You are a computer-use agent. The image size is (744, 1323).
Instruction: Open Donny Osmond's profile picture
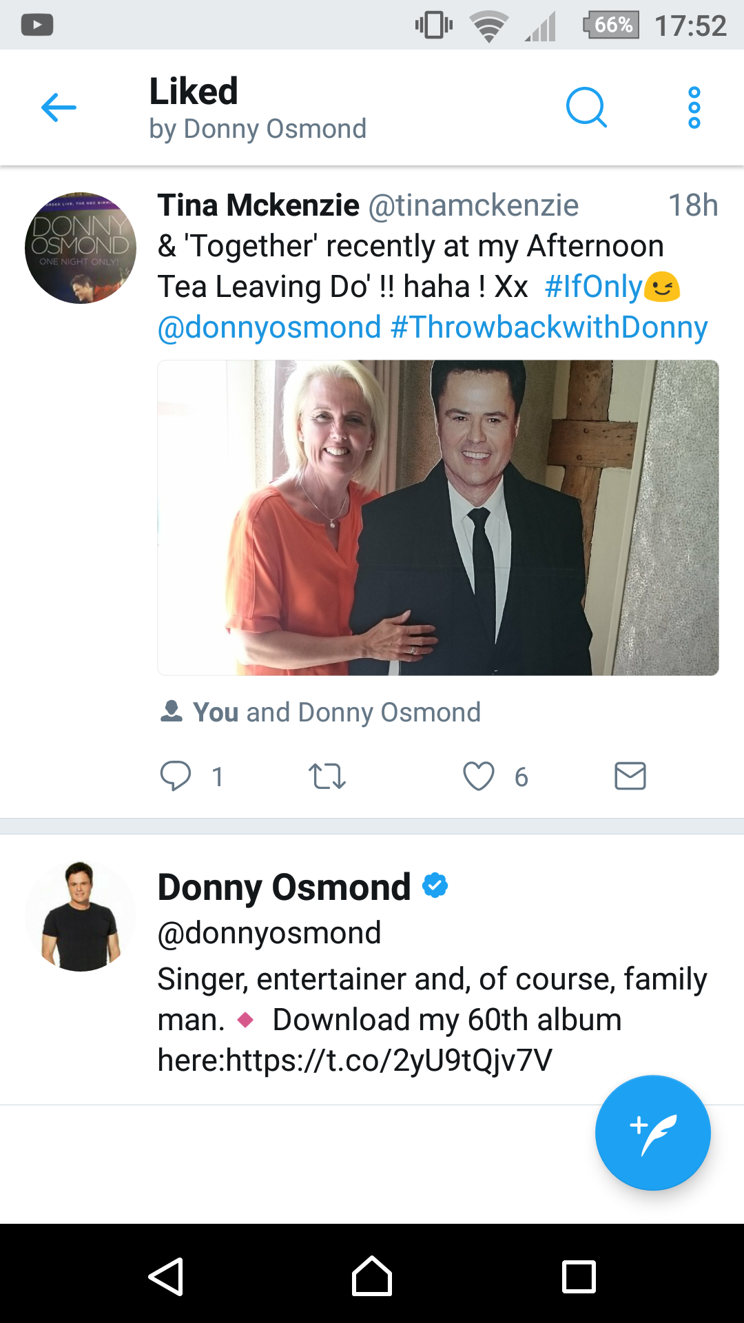coord(81,916)
